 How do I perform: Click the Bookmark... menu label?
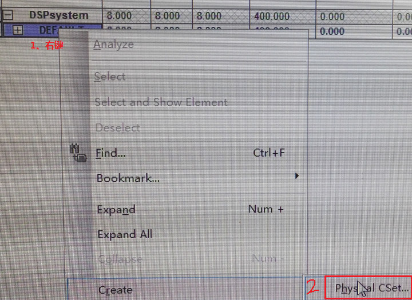[128, 178]
